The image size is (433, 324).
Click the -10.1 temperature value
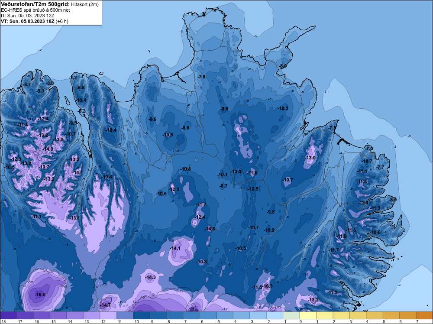[x=222, y=175]
